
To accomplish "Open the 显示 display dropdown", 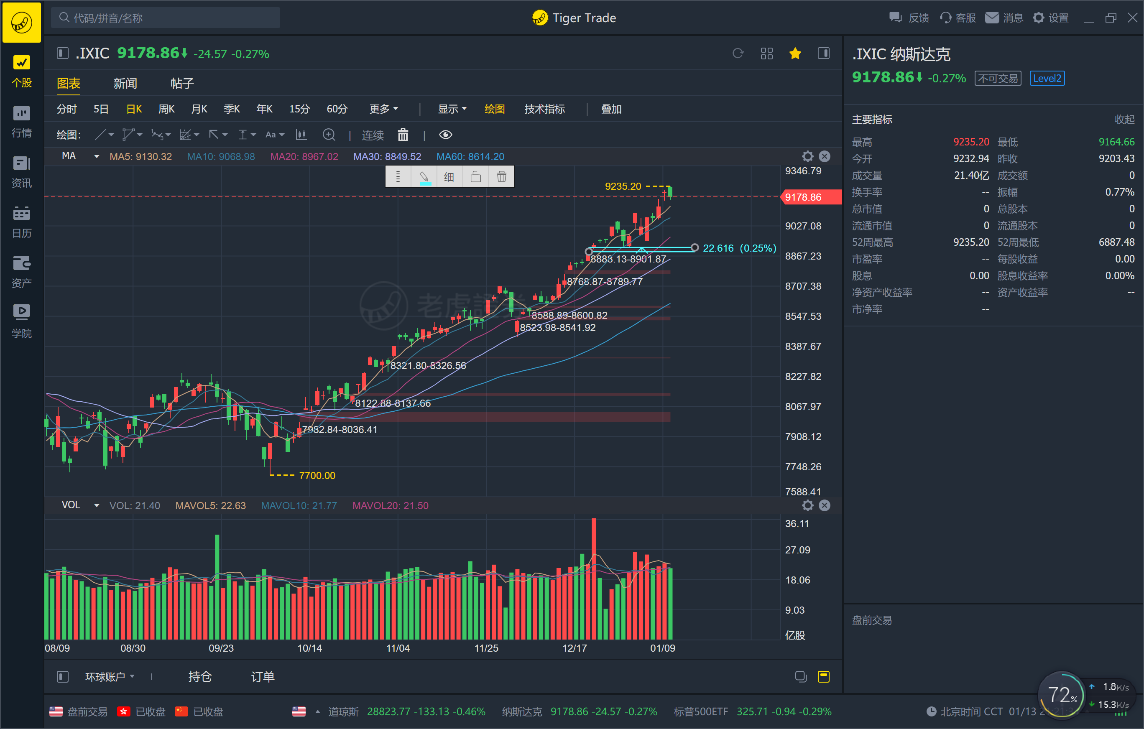I will [x=452, y=109].
